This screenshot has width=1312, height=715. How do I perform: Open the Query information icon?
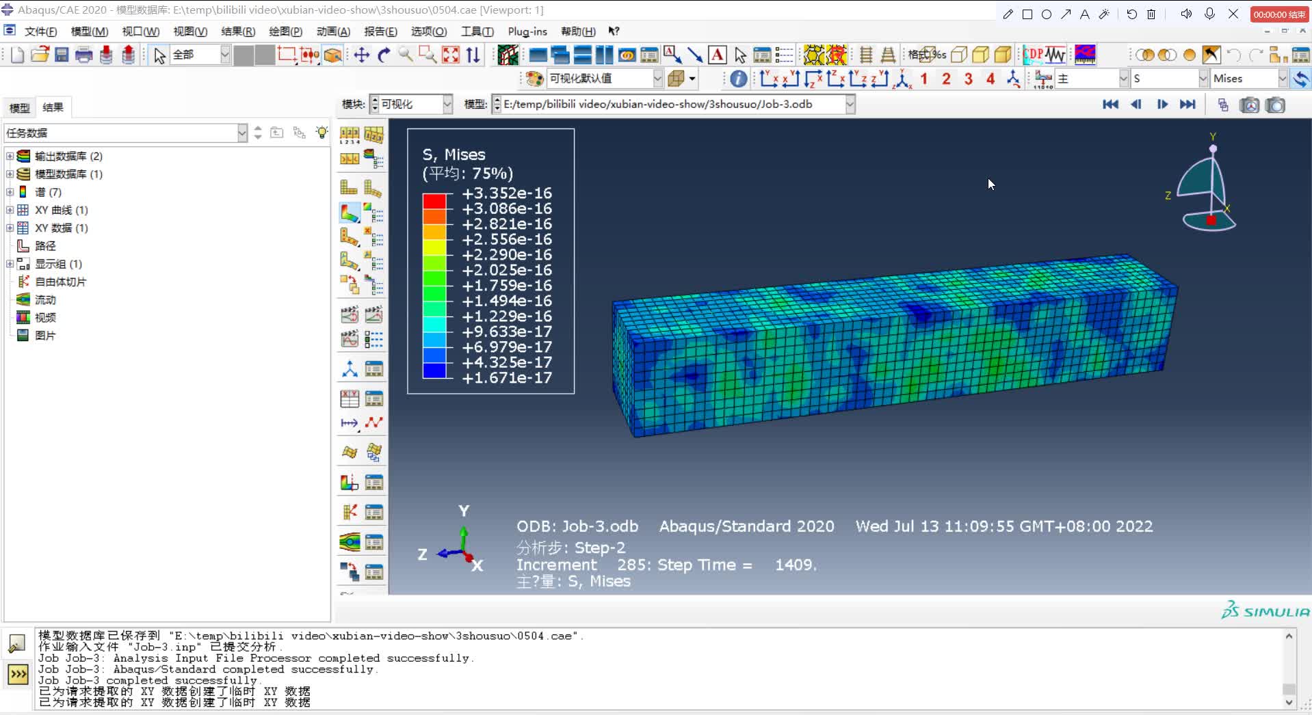coord(738,79)
